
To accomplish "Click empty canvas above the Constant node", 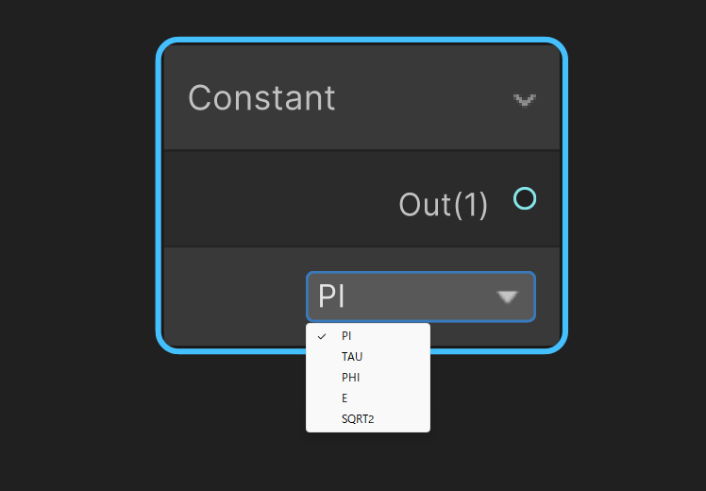I will 361,18.
